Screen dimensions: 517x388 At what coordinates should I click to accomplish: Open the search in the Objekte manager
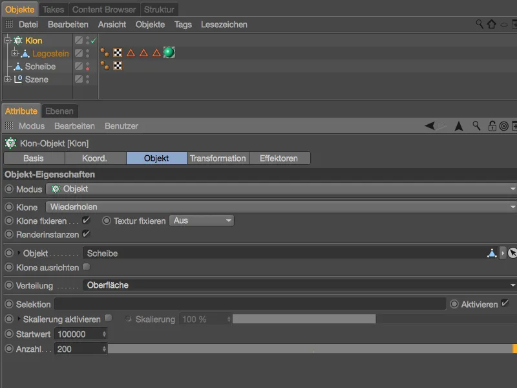pyautogui.click(x=479, y=23)
